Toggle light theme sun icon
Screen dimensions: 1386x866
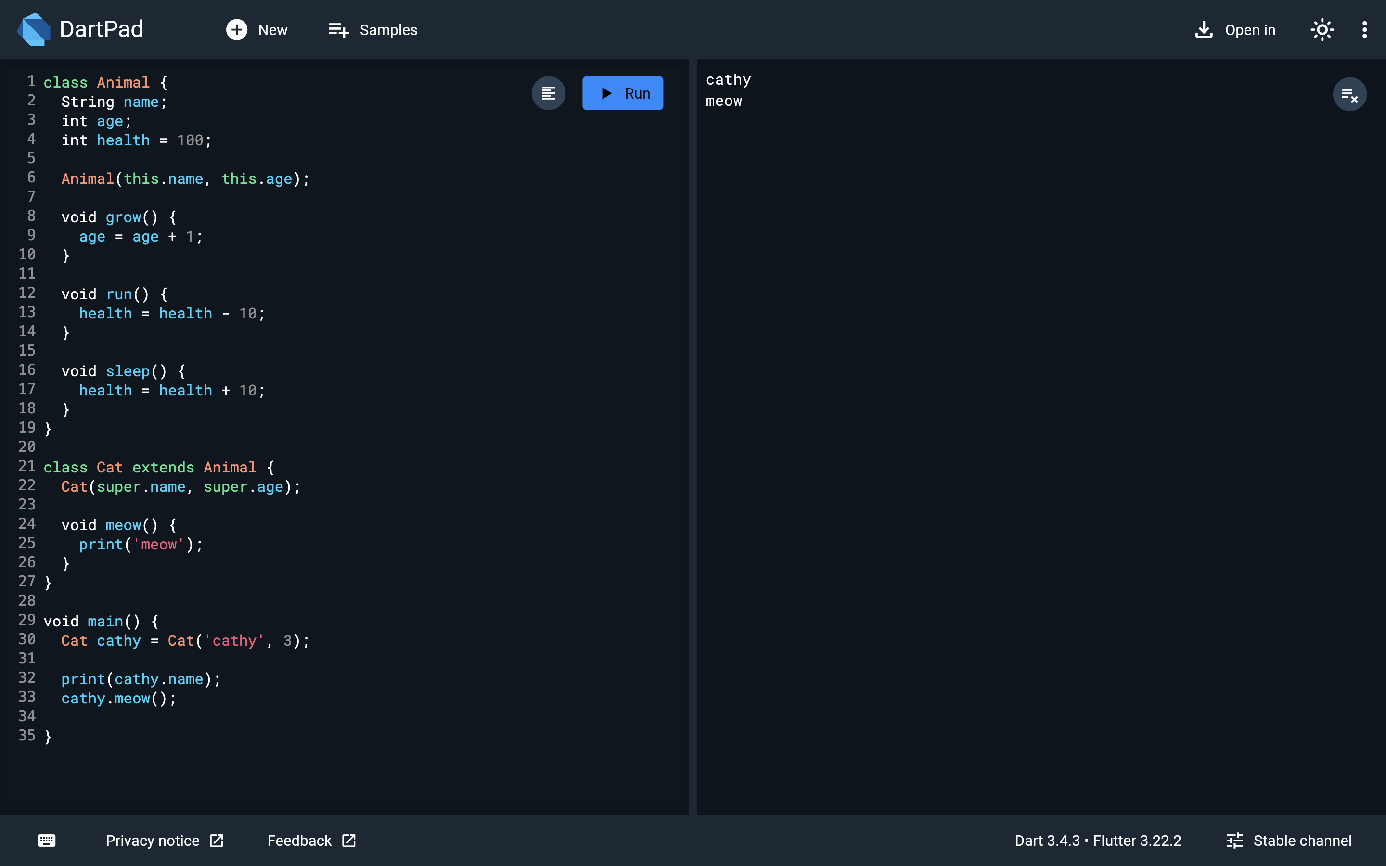(x=1322, y=30)
